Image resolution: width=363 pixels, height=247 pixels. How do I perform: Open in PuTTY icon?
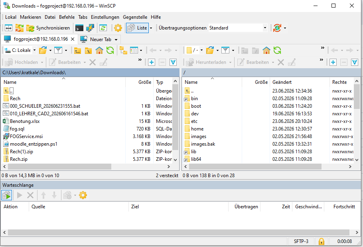point(90,28)
